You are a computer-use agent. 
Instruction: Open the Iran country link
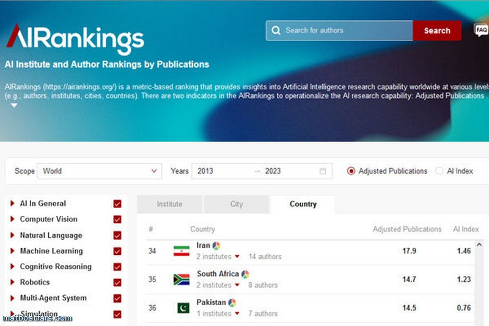203,245
